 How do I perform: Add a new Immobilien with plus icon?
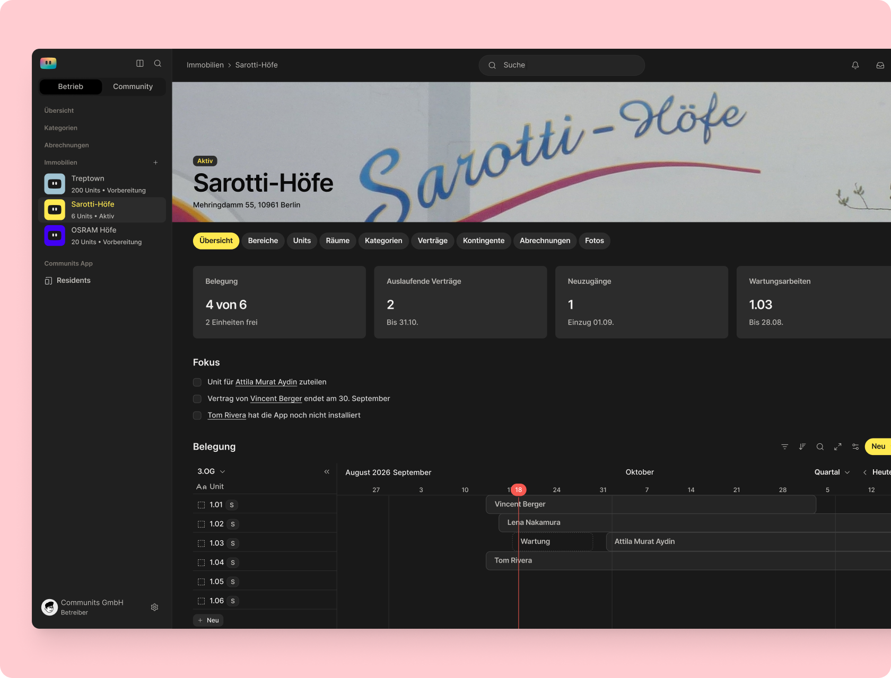coord(156,163)
